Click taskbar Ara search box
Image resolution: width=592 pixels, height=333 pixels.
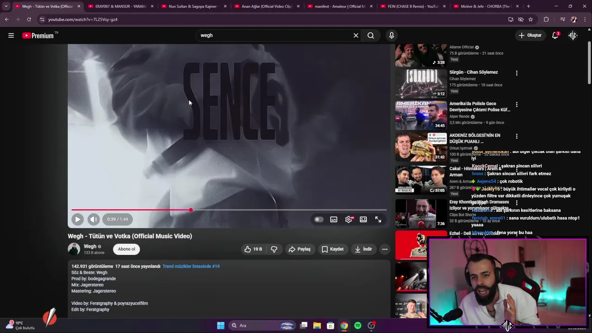[x=261, y=326]
